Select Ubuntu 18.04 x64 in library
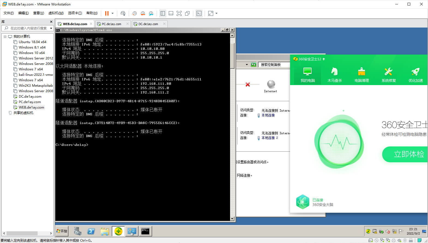 point(32,42)
